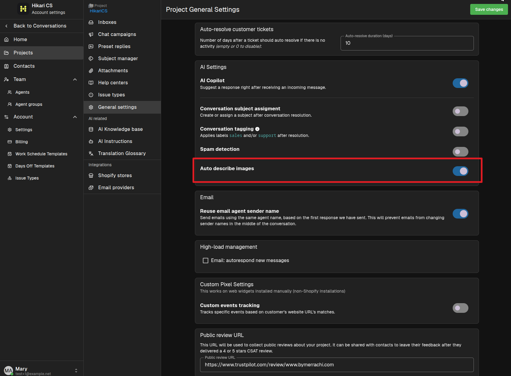The height and width of the screenshot is (376, 511).
Task: Turn off Auto describe images toggle
Action: pyautogui.click(x=460, y=171)
